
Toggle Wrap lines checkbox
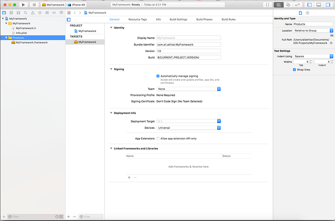pyautogui.click(x=294, y=70)
